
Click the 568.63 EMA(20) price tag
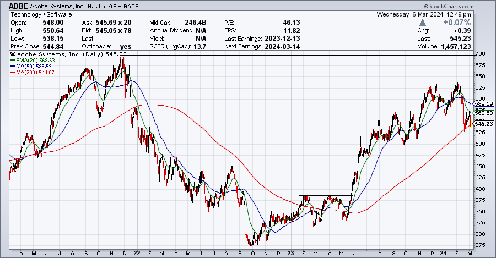click(484, 113)
